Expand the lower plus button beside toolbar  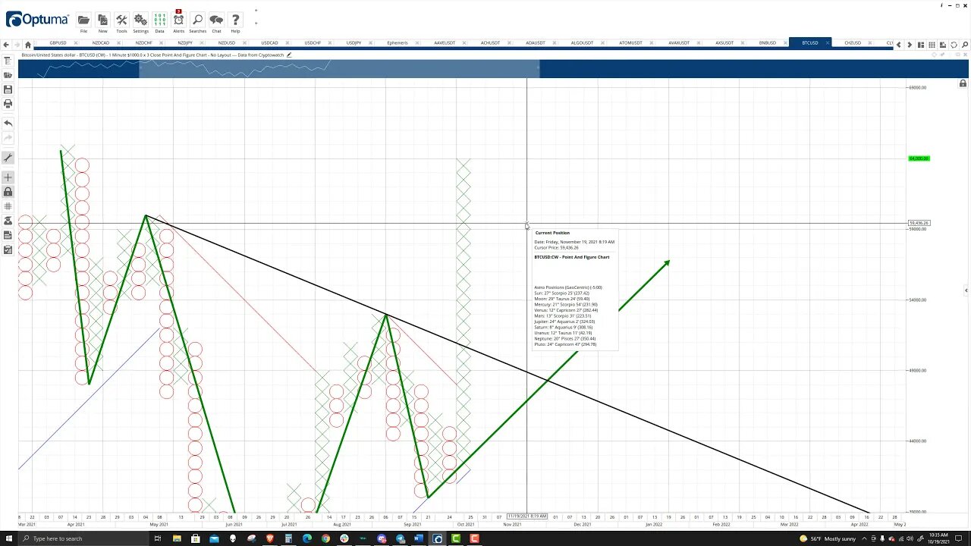(256, 23)
